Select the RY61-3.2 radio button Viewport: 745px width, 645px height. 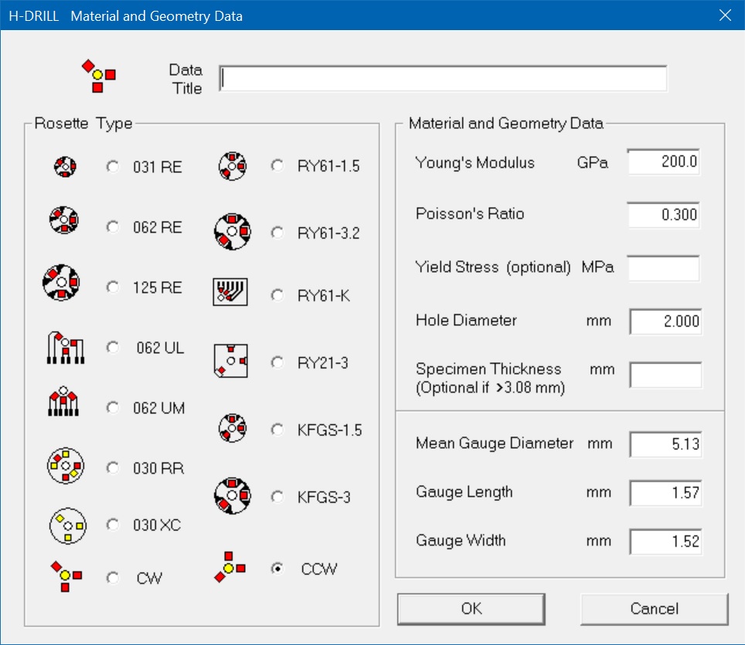[277, 233]
